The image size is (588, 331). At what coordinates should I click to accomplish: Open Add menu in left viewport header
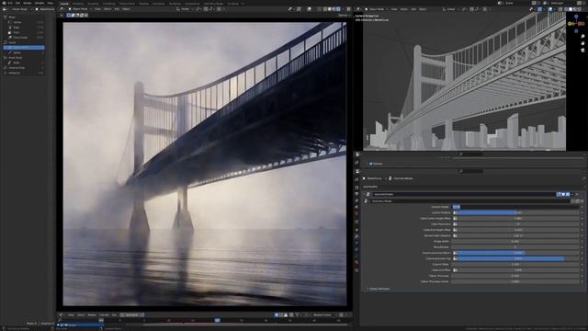point(117,8)
